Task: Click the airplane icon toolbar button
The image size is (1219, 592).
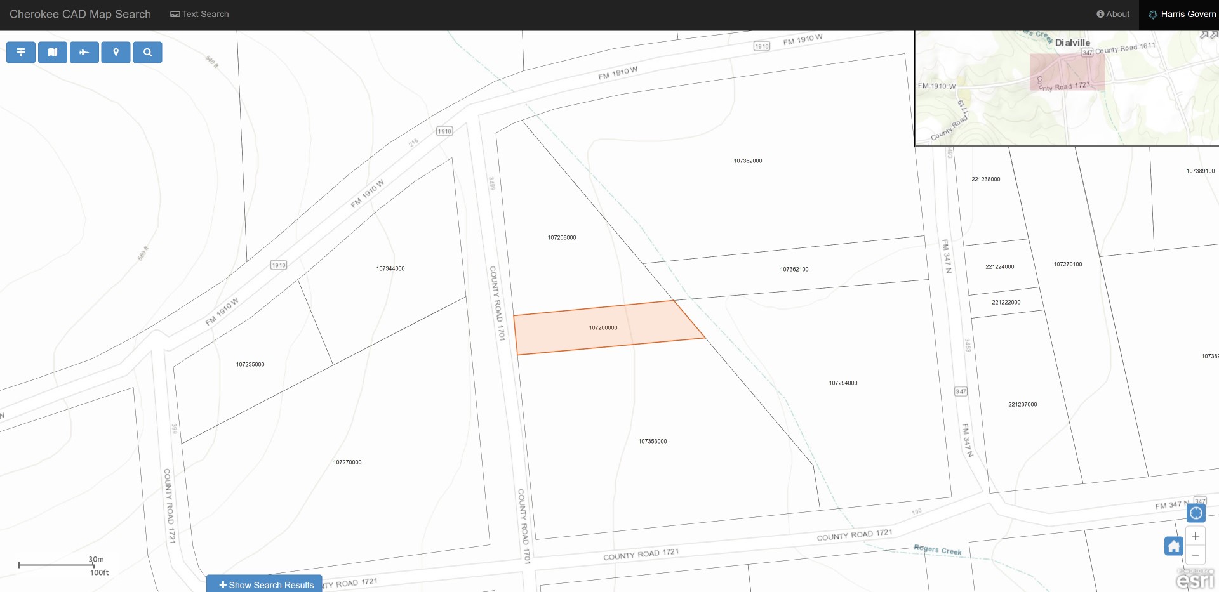Action: click(x=84, y=52)
